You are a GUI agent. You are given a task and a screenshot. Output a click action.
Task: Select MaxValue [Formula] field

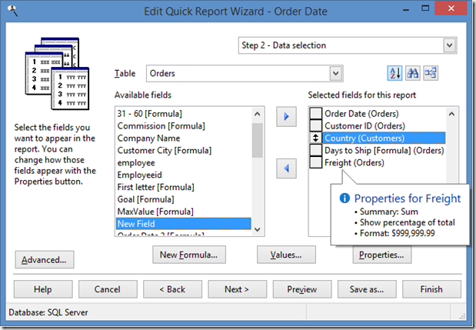[183, 212]
